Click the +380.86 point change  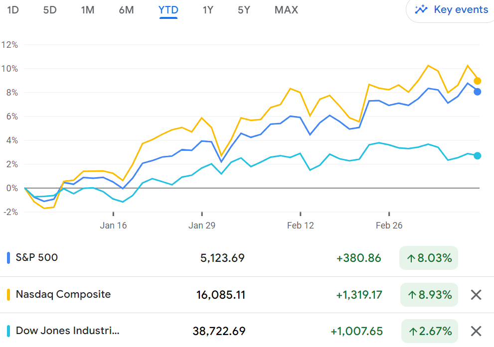359,258
